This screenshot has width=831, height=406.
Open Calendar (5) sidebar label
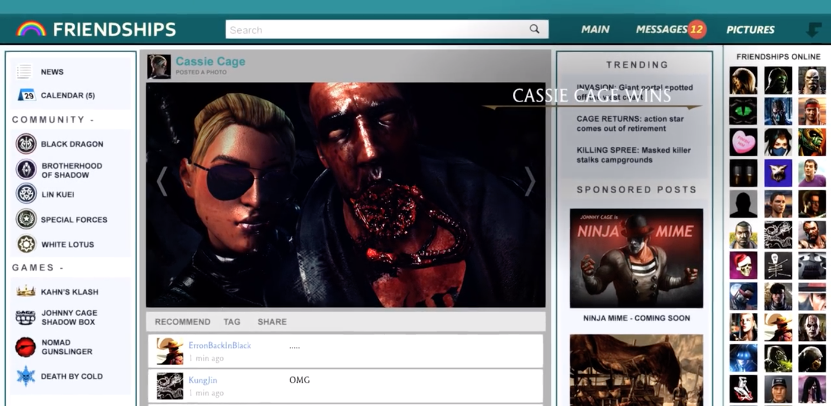(x=68, y=95)
